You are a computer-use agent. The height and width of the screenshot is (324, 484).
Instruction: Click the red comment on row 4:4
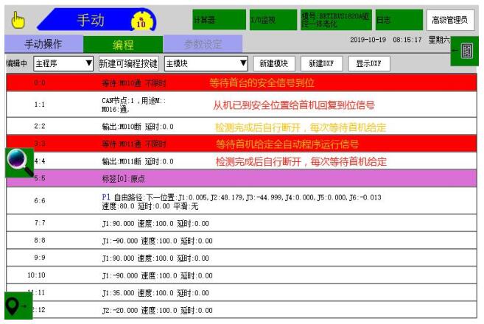coord(301,161)
